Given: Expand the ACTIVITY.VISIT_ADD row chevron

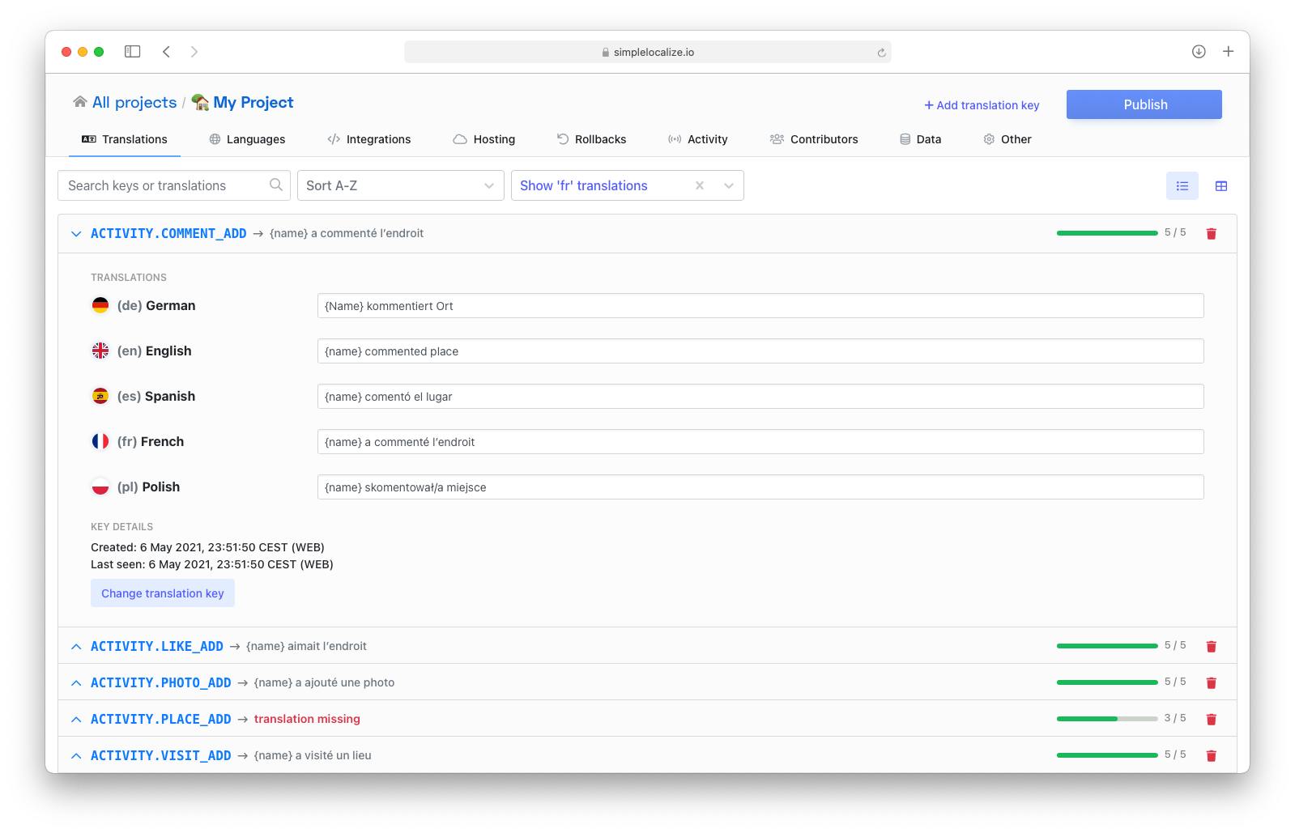Looking at the screenshot, I should pos(76,756).
